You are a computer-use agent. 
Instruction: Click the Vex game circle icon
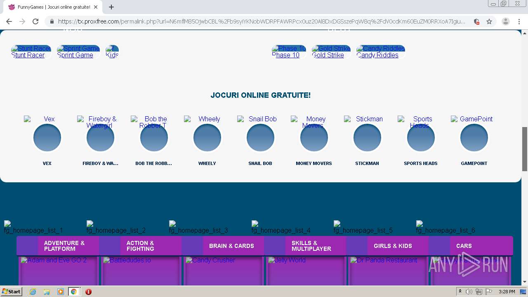point(47,138)
